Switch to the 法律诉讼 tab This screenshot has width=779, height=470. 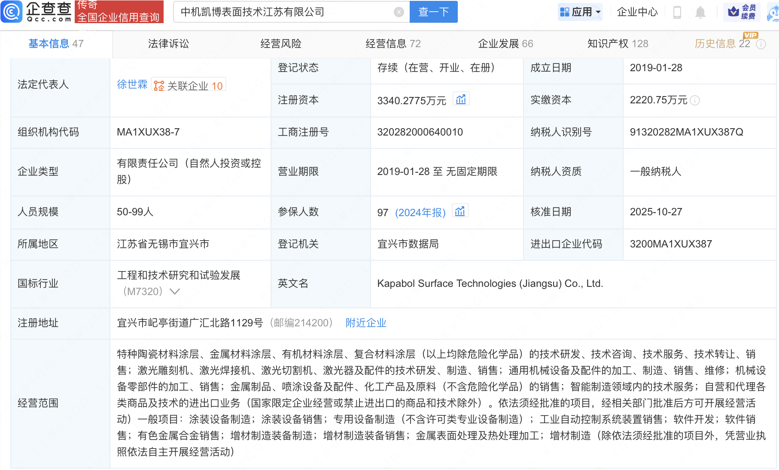pyautogui.click(x=168, y=43)
